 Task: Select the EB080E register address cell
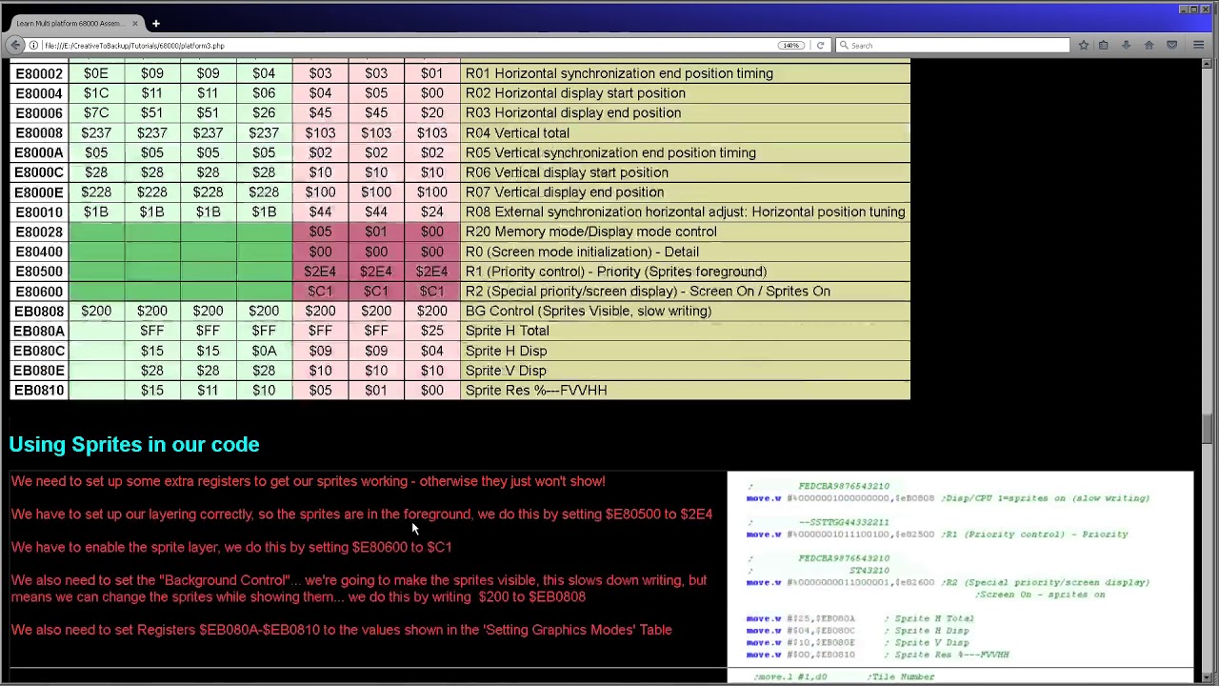pos(39,371)
